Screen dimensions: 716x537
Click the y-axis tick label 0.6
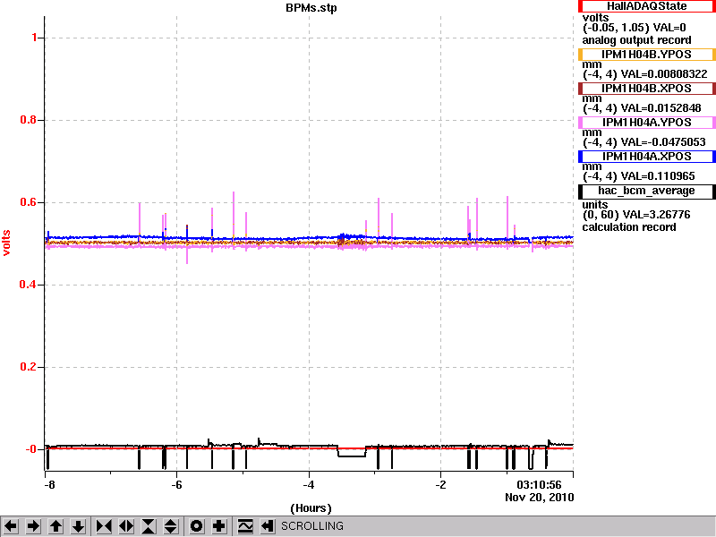pyautogui.click(x=29, y=202)
